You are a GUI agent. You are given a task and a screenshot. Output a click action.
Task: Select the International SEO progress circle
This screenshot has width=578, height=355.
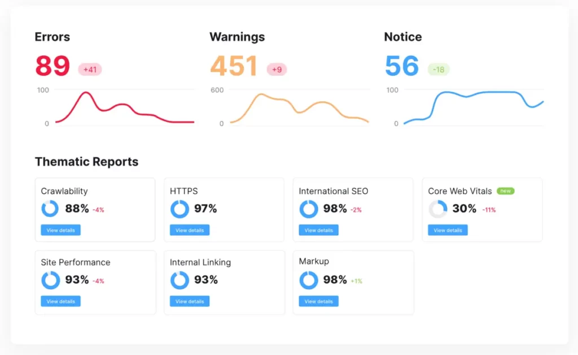pos(308,209)
